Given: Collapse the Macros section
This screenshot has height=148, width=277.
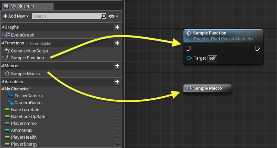Looking at the screenshot, I should coord(3,66).
